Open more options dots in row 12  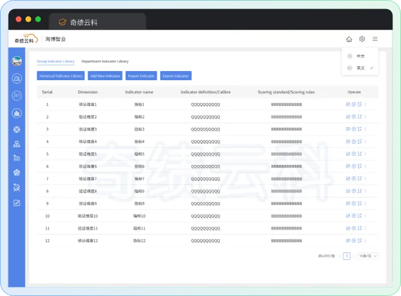tap(365, 240)
